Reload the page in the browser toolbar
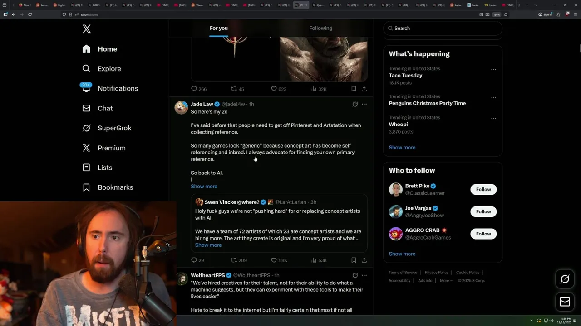 tap(30, 14)
